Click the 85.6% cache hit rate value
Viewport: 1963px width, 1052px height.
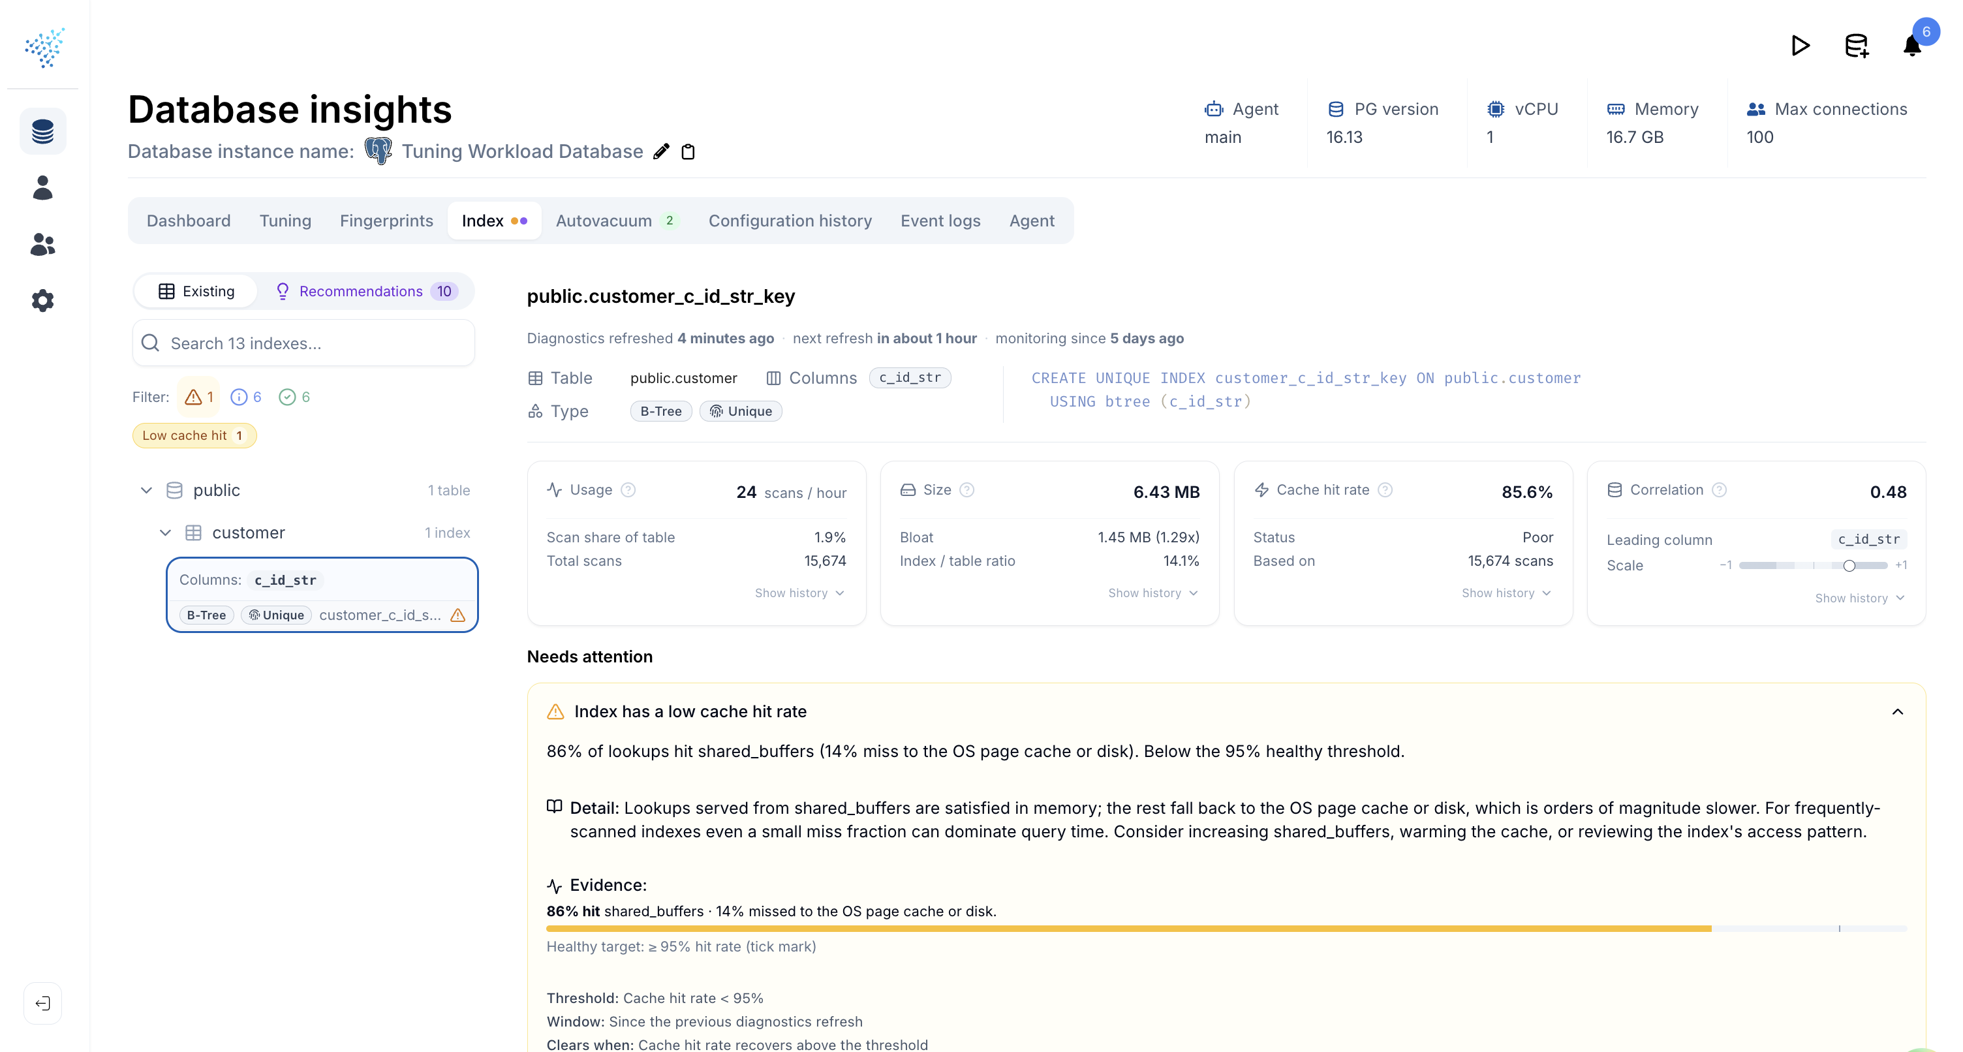pos(1526,491)
